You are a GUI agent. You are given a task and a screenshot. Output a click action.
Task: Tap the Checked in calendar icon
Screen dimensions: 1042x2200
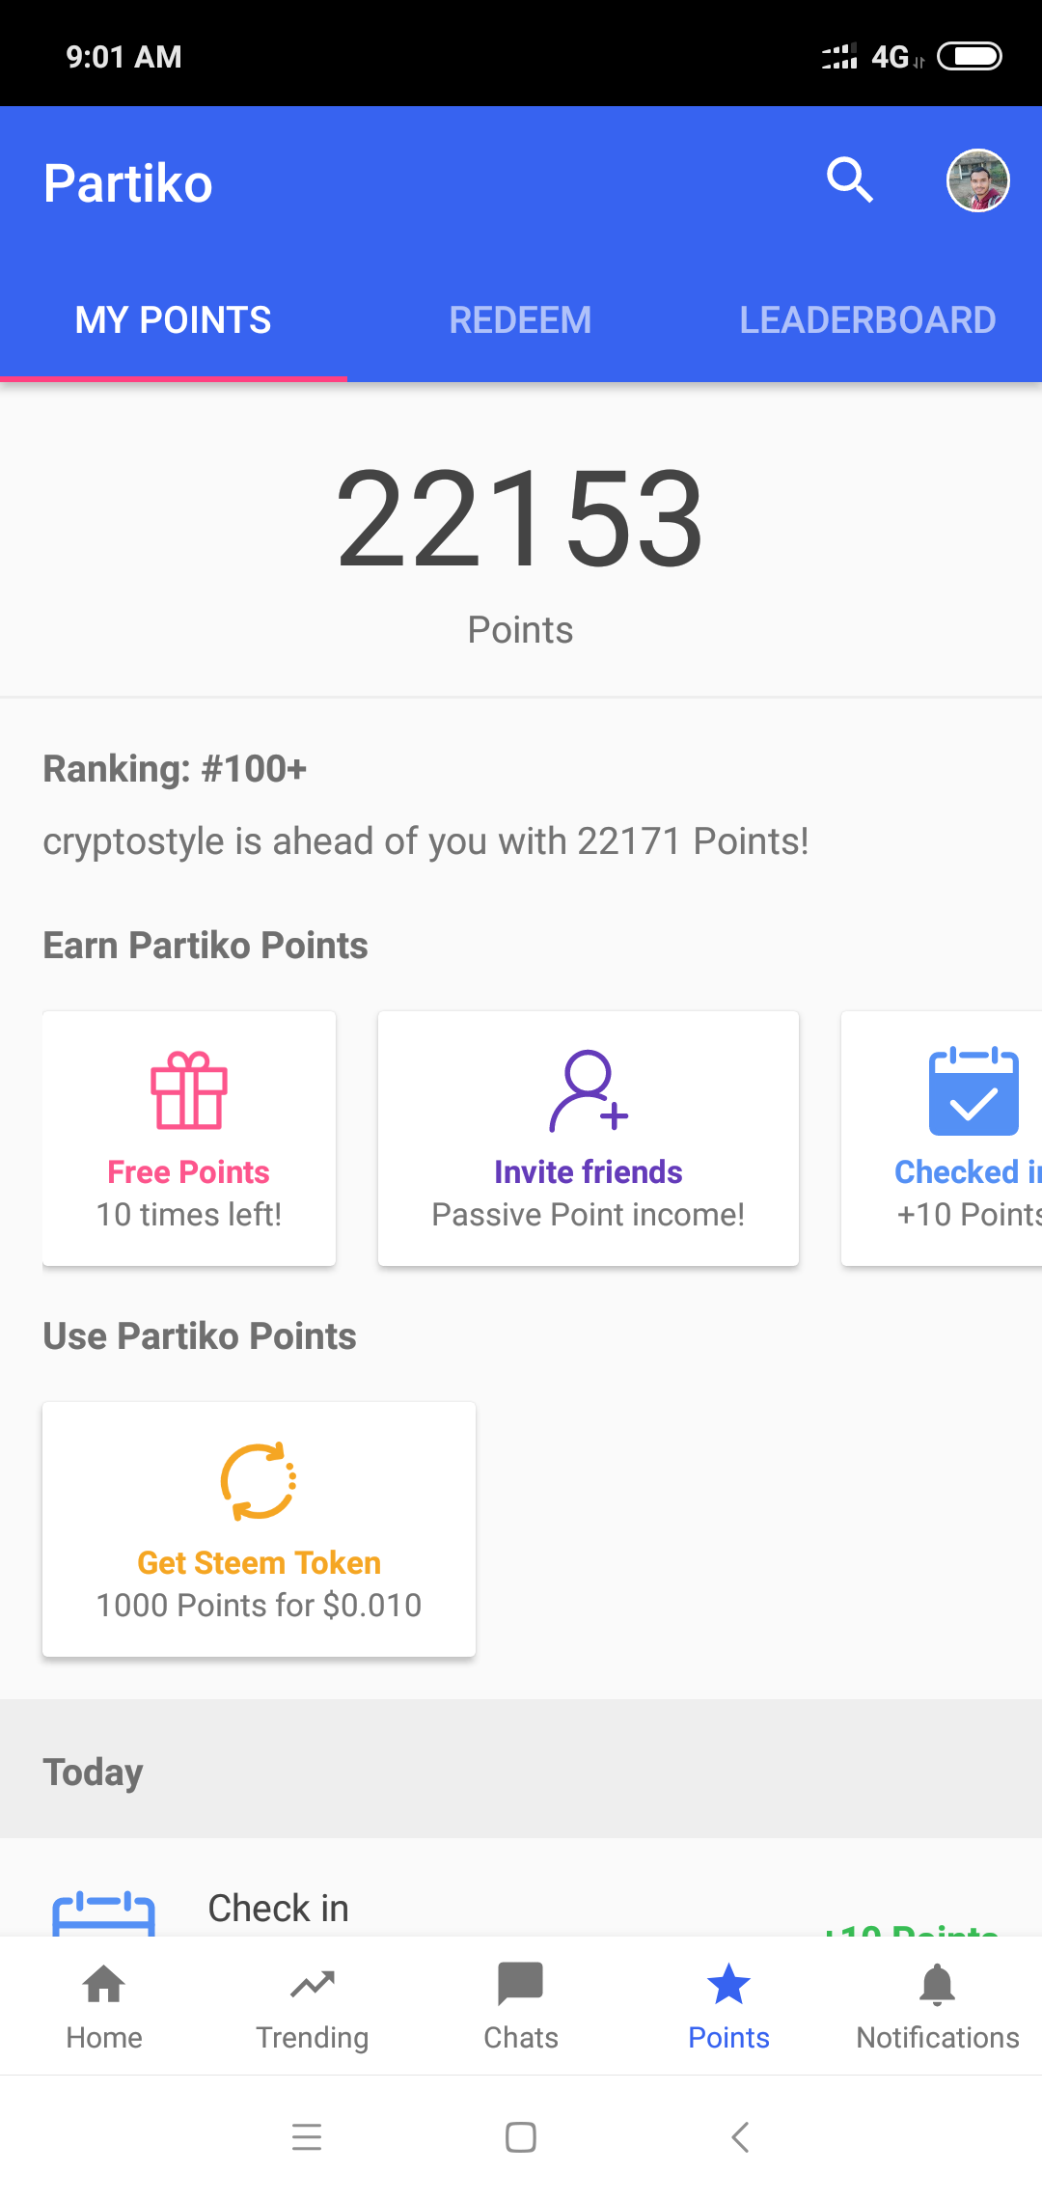coord(973,1091)
